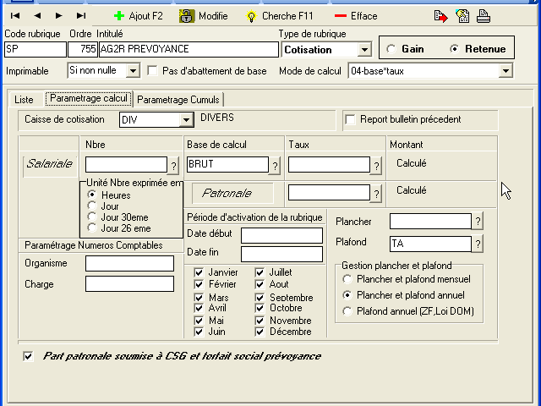541x406 pixels.
Task: Go to the first record
Action: click(15, 16)
